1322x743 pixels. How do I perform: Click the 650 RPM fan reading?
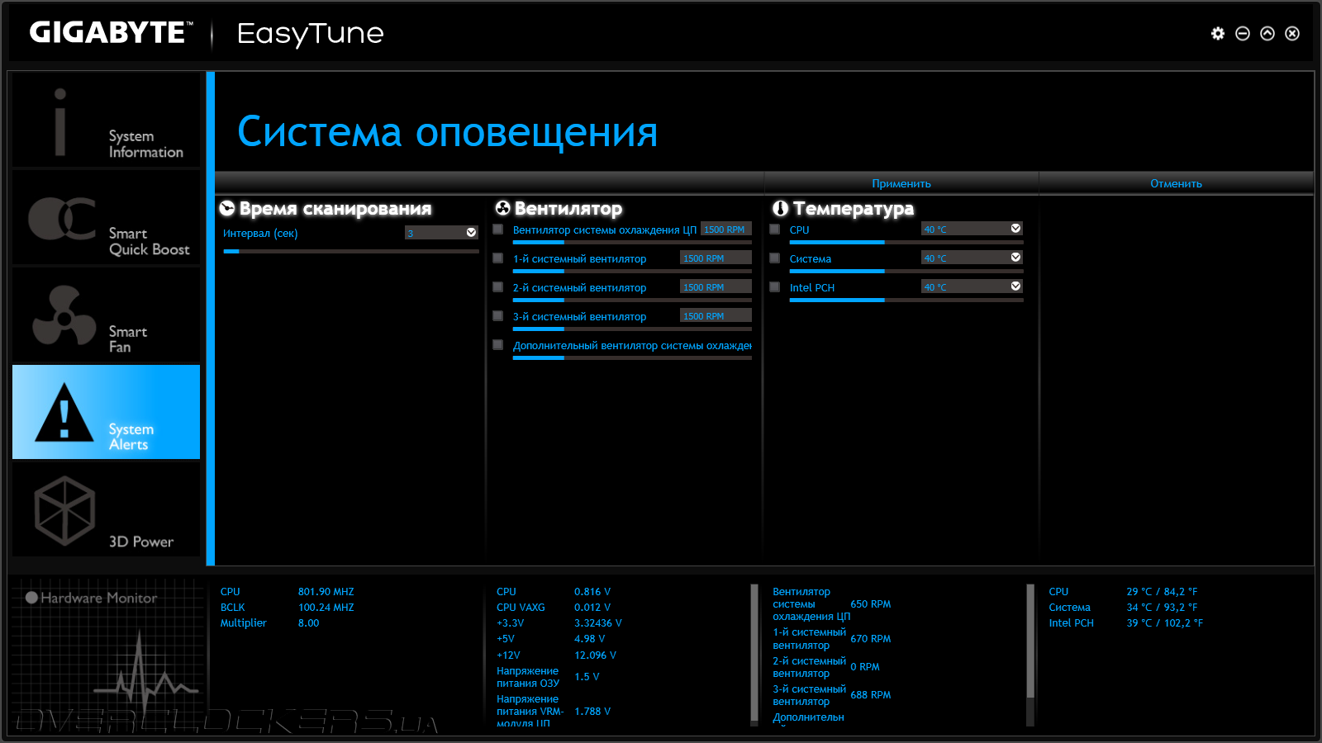(870, 604)
